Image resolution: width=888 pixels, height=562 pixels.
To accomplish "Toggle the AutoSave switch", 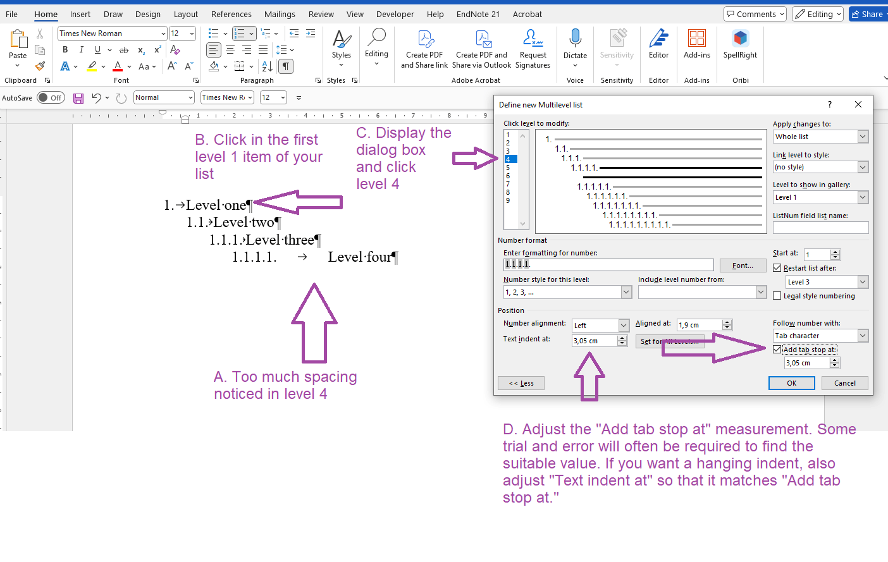I will tap(51, 97).
